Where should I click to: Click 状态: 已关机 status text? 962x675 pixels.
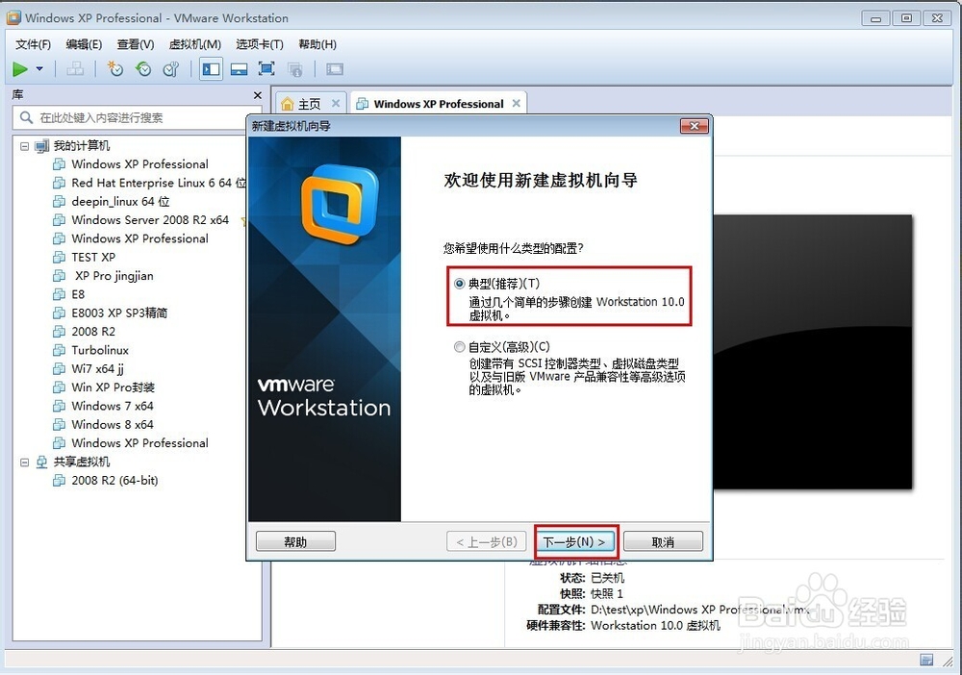592,578
